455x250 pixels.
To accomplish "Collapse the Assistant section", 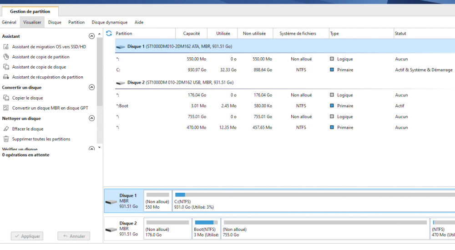I will click(91, 36).
